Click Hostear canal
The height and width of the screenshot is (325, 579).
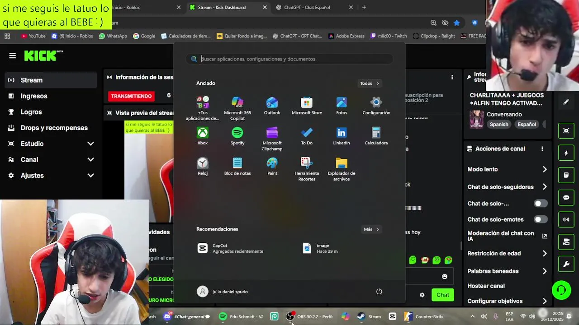[486, 286]
